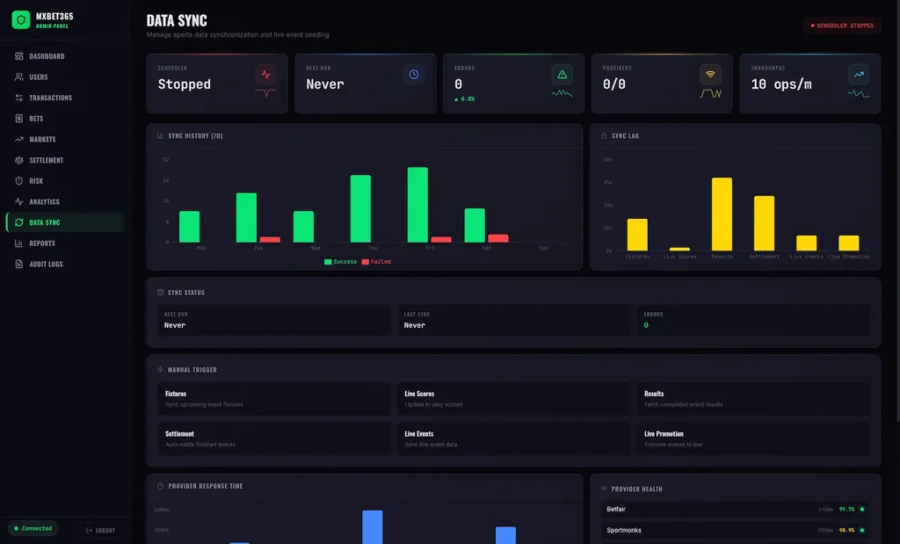900x544 pixels.
Task: Run the Live Events manual trigger
Action: pyautogui.click(x=513, y=439)
